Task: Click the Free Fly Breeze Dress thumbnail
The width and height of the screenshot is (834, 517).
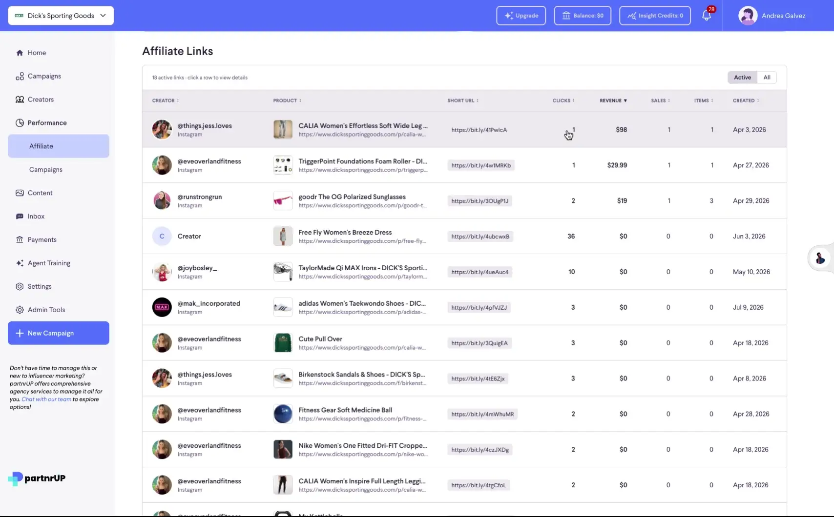Action: [x=283, y=236]
